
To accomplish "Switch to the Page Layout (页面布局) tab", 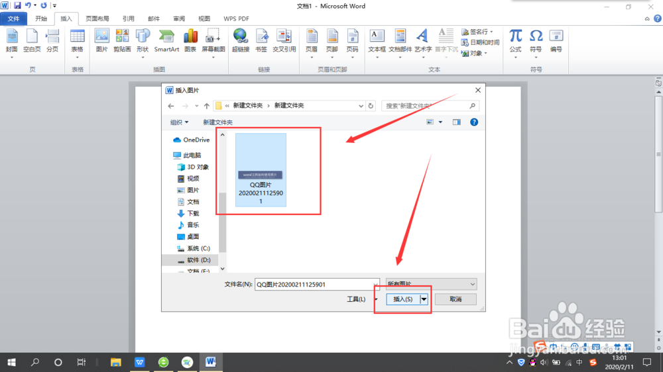I will click(x=97, y=19).
